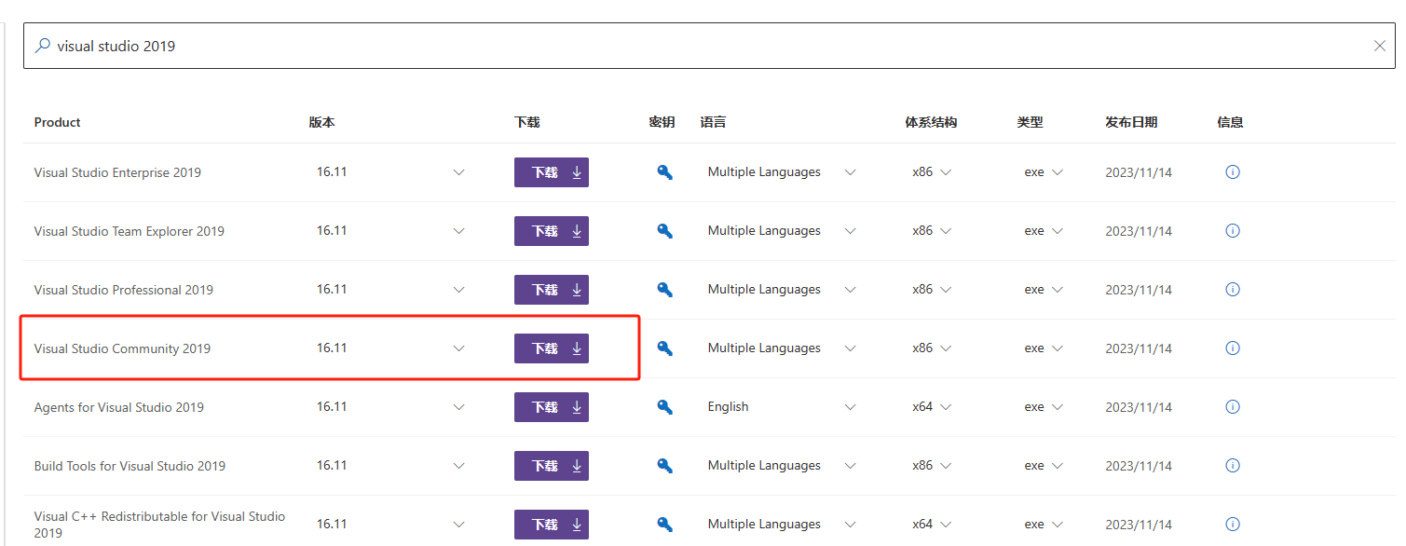Open info icon for Agents for Visual Studio 2019
Viewport: 1406px width, 546px height.
point(1233,407)
